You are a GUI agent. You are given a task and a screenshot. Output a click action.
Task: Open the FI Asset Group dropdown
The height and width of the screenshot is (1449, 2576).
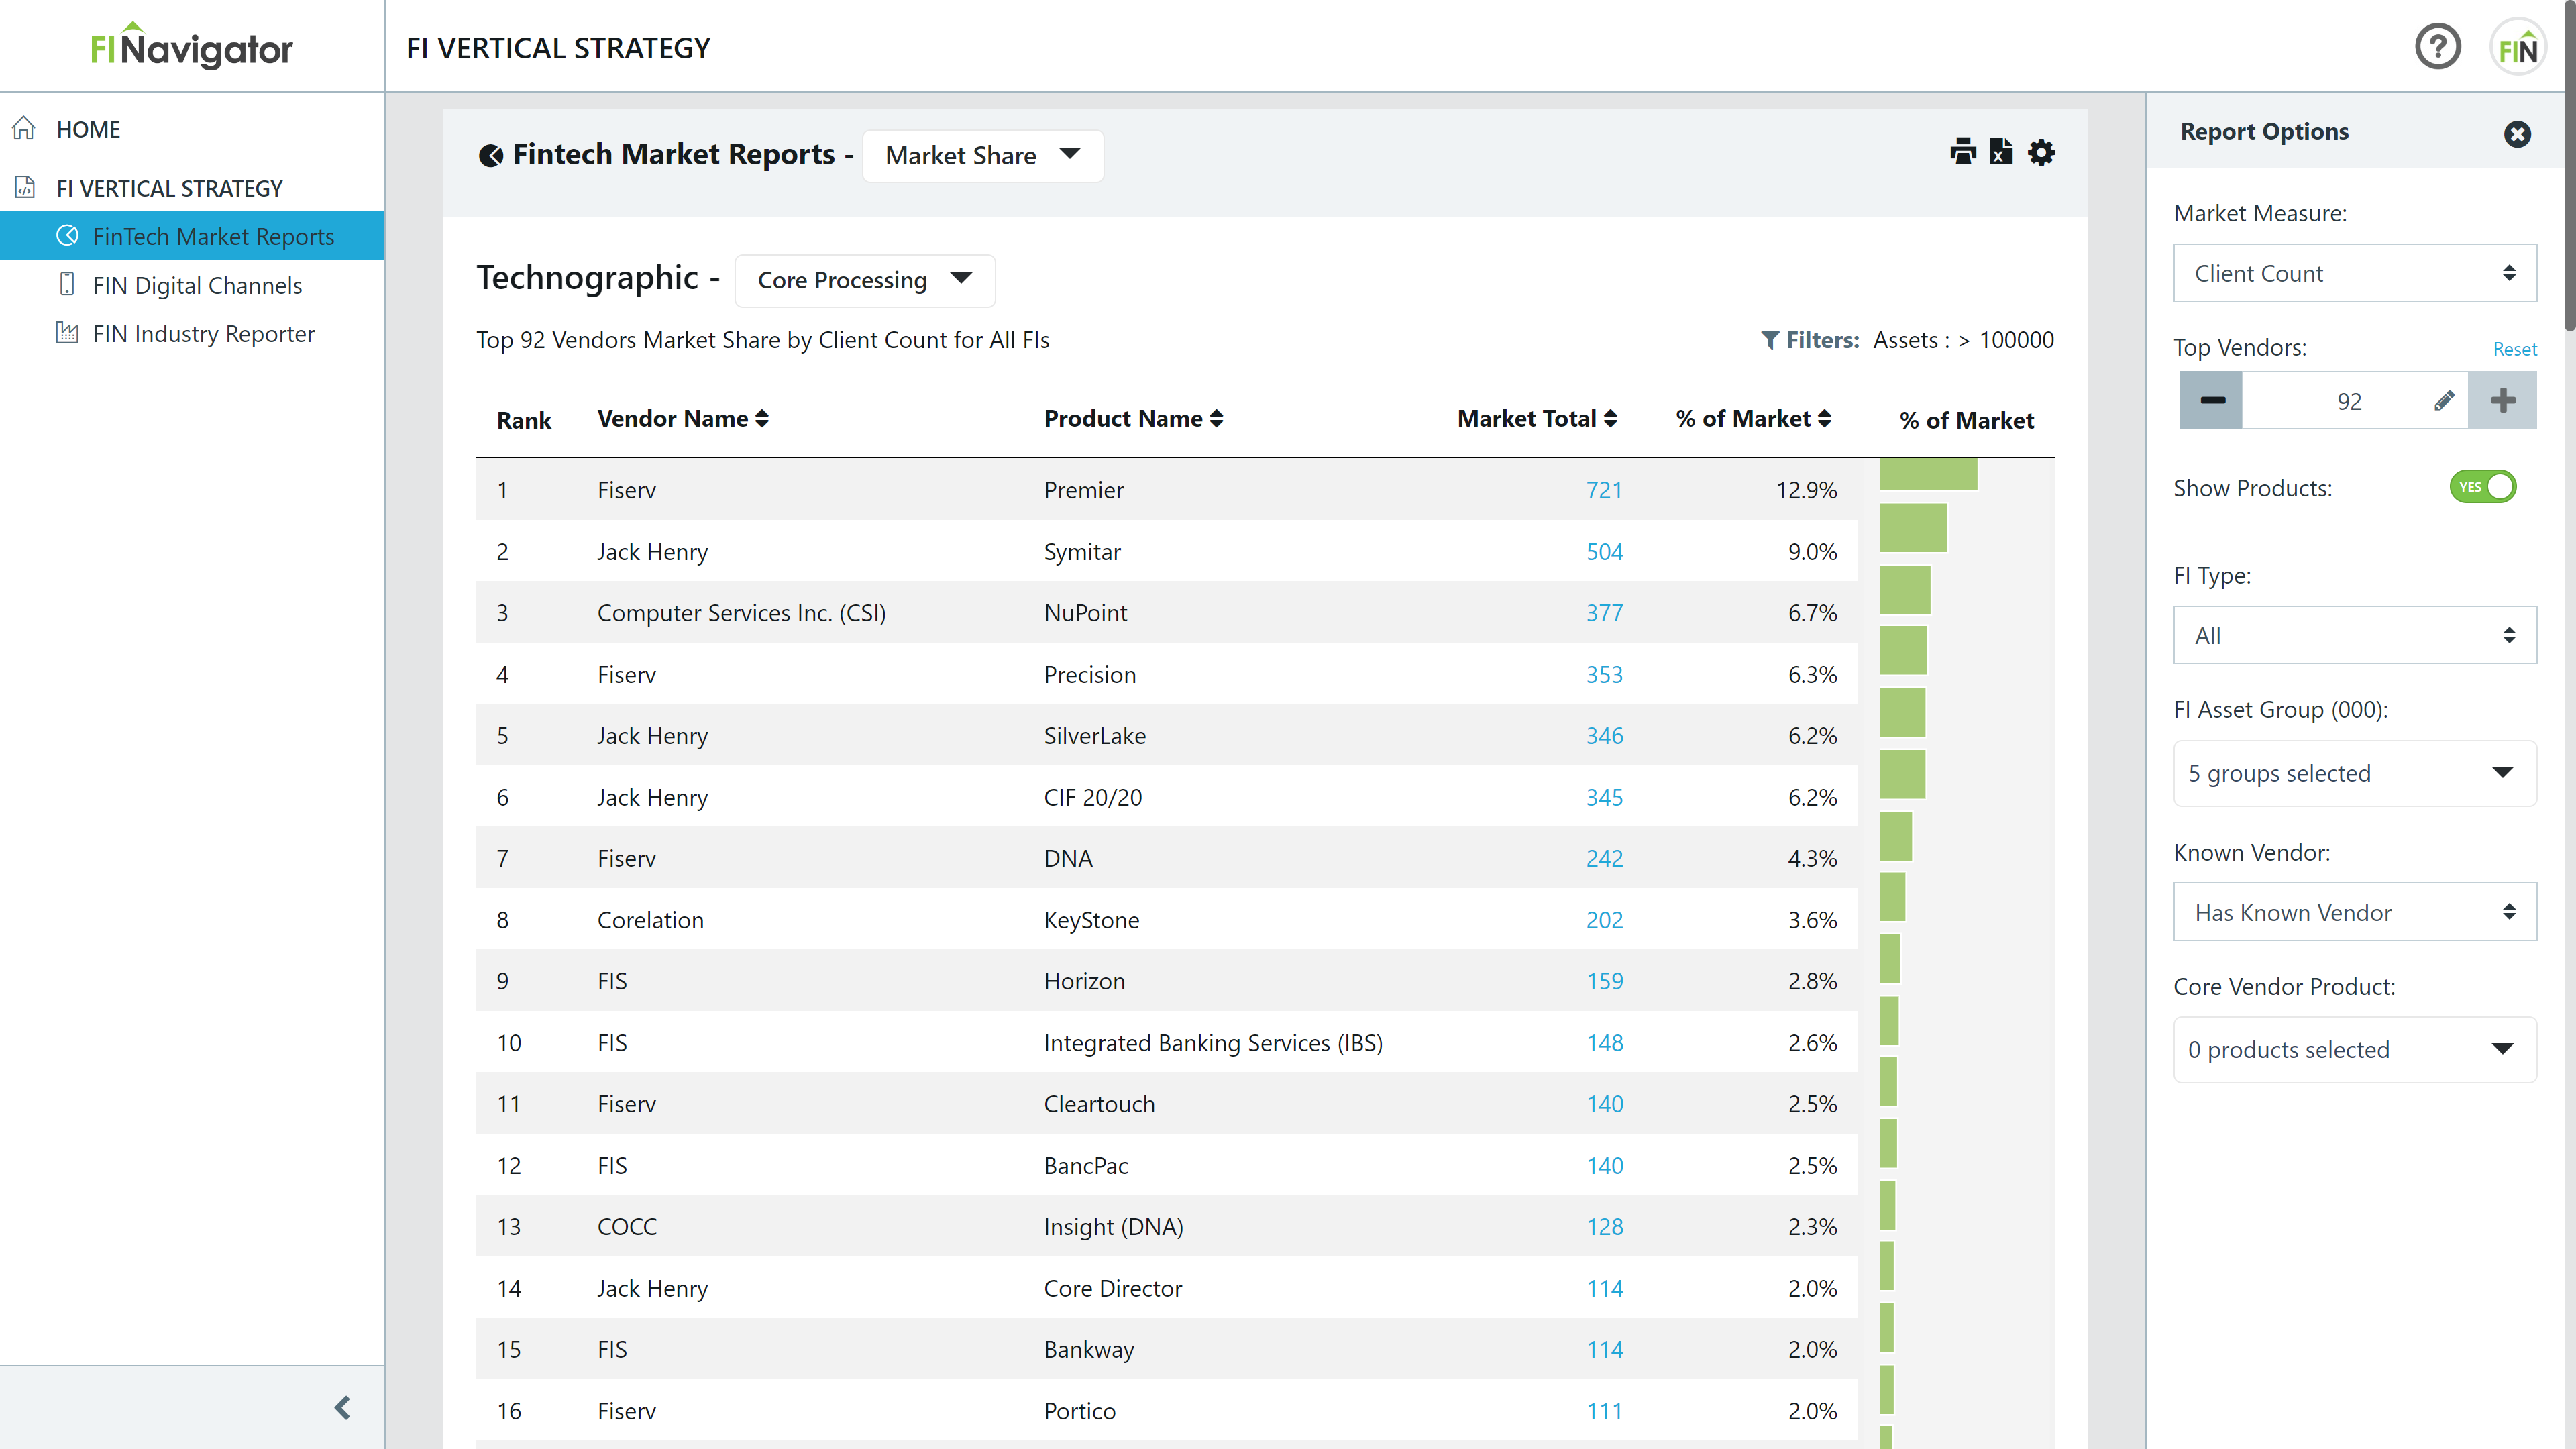click(x=2354, y=773)
